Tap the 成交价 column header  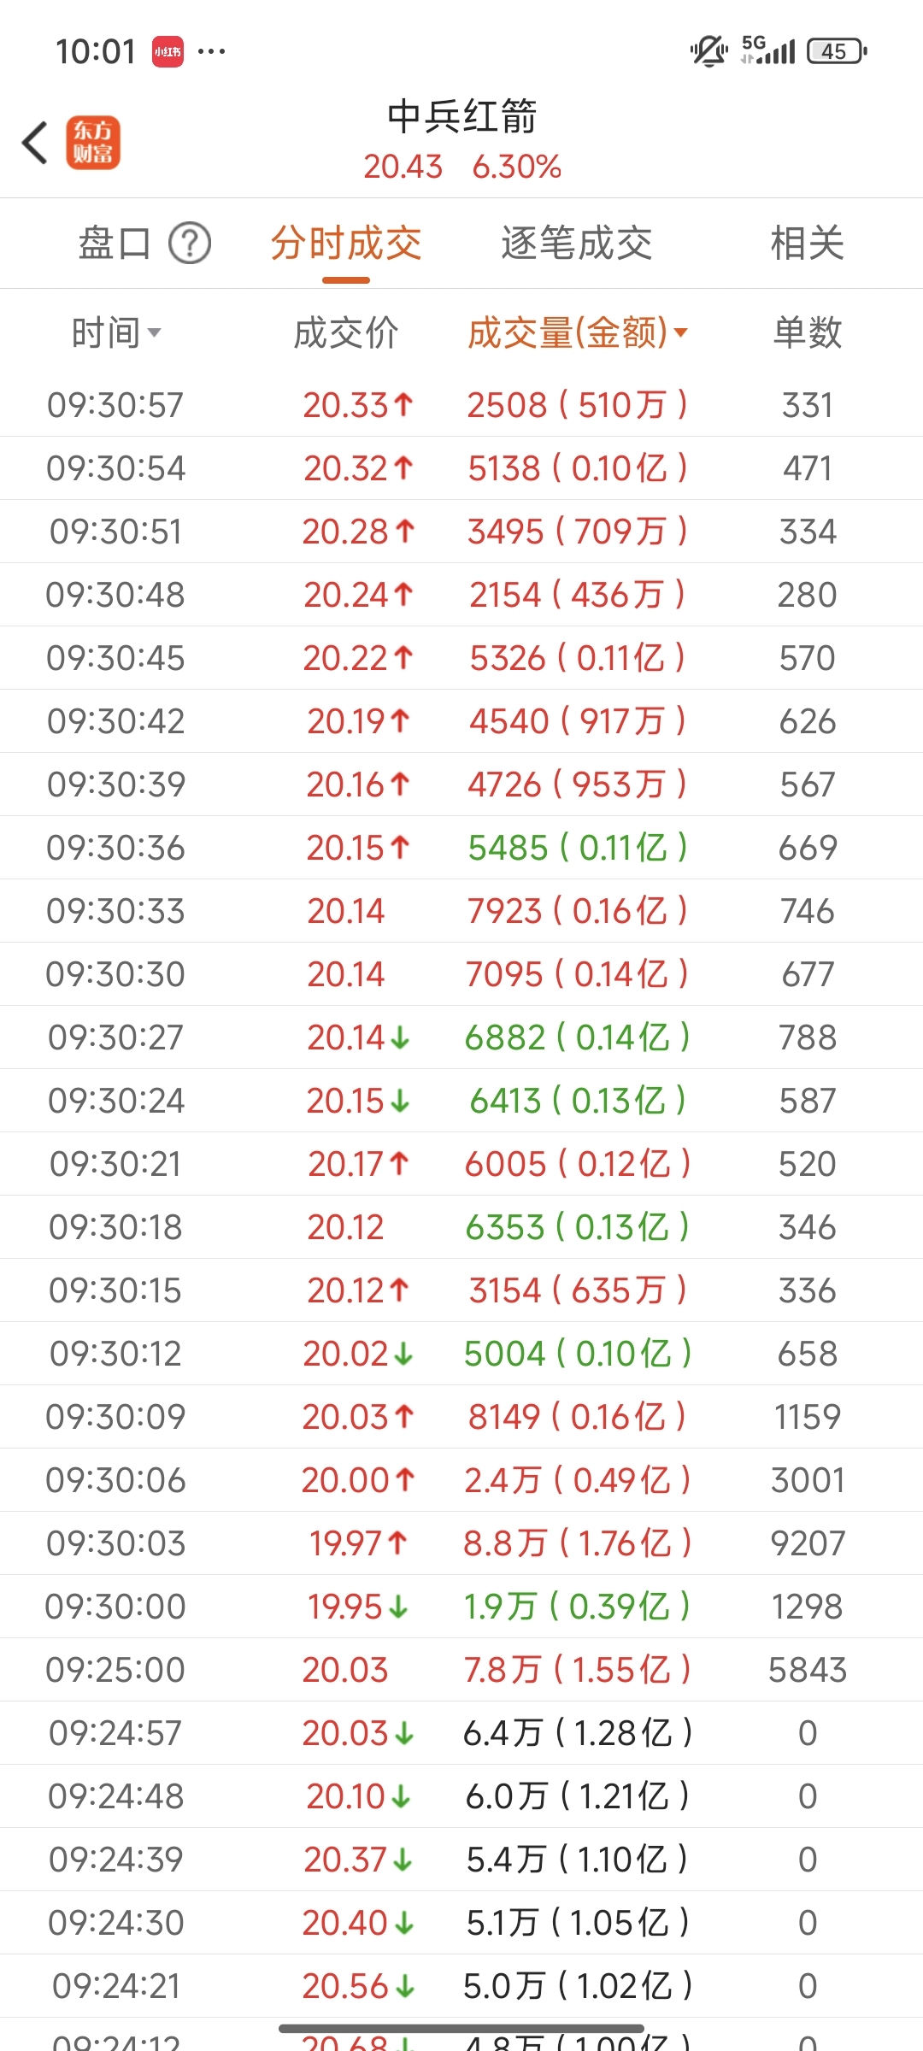click(x=346, y=332)
